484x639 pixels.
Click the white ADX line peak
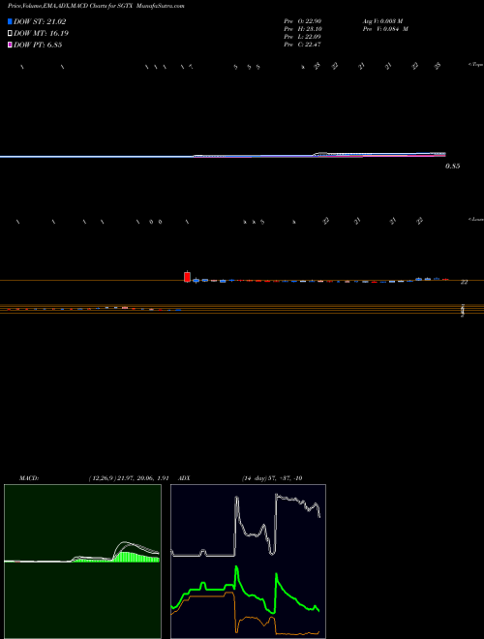click(x=277, y=496)
